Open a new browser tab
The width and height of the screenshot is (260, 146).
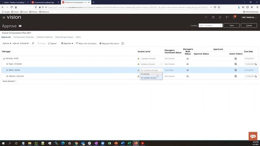click(x=93, y=2)
